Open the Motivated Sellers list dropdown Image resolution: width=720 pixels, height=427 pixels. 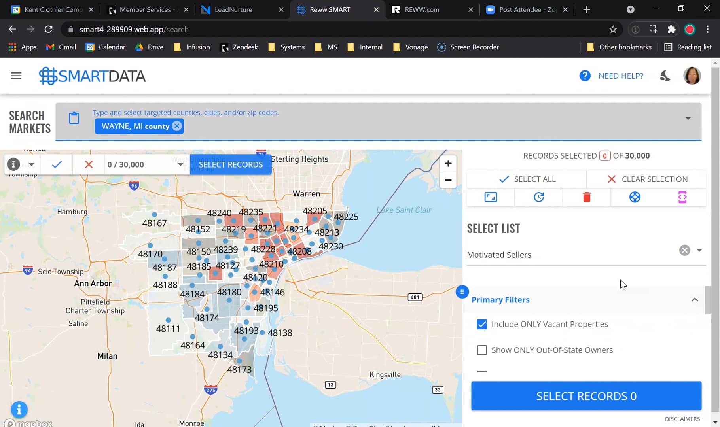tap(699, 250)
